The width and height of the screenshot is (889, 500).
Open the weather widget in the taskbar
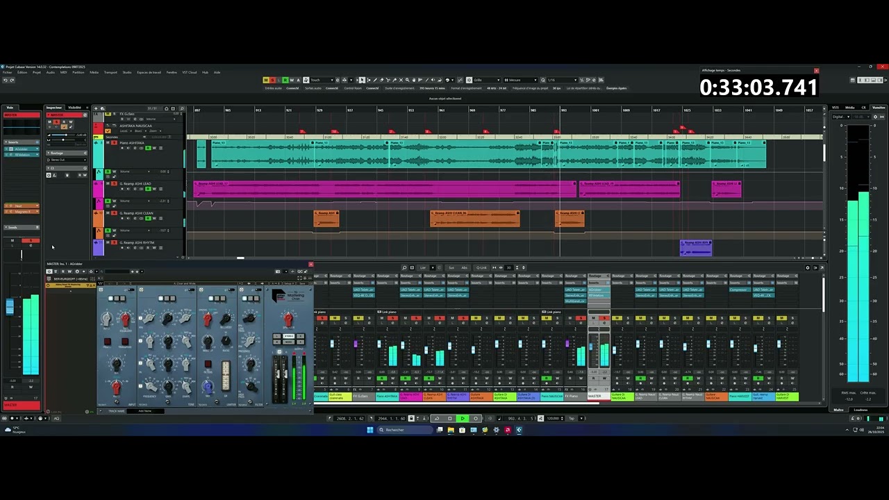14,430
